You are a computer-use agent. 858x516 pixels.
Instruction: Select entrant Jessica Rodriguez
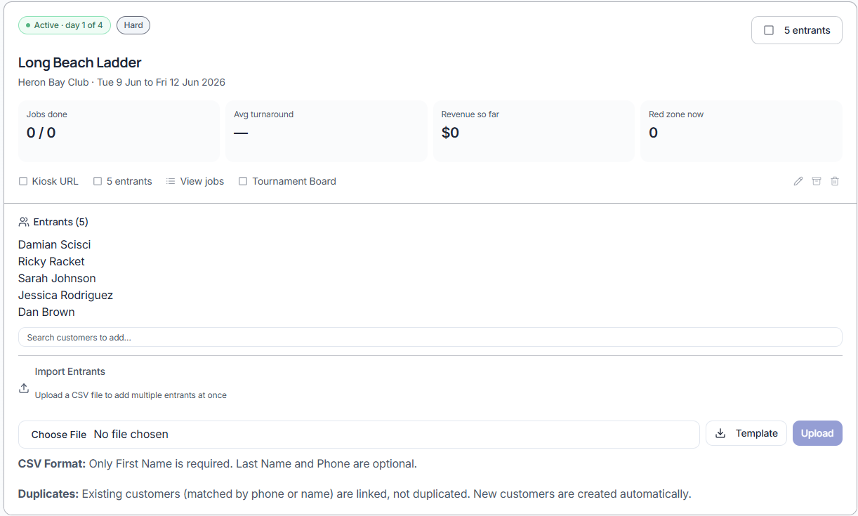65,295
